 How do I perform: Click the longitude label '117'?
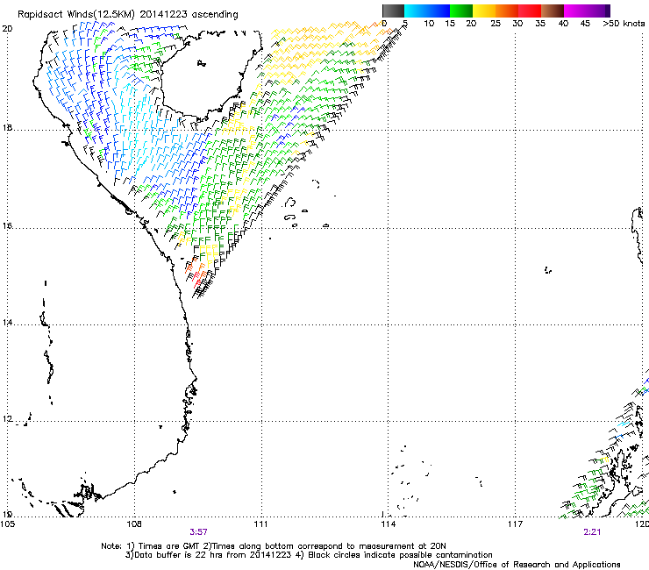pyautogui.click(x=516, y=524)
